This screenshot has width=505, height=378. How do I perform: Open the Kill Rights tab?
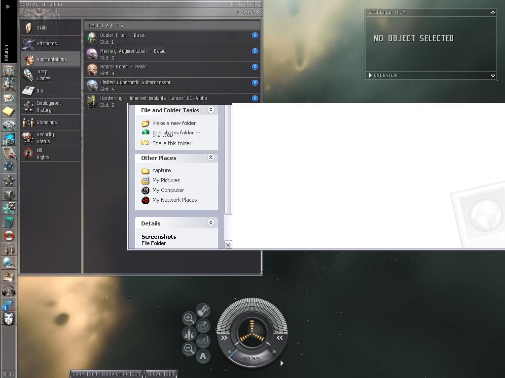click(x=51, y=154)
